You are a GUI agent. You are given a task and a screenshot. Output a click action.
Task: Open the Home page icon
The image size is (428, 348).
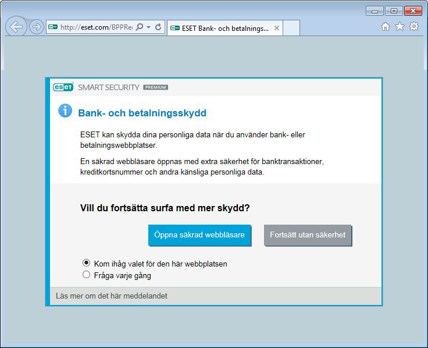tap(386, 27)
